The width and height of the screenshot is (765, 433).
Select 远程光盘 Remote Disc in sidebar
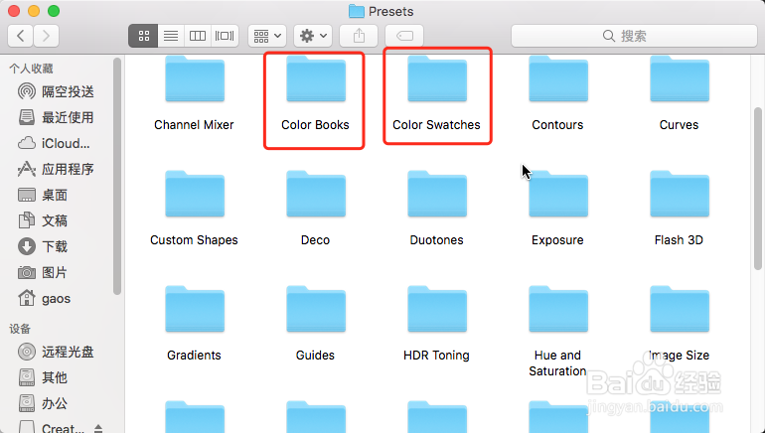pyautogui.click(x=56, y=352)
